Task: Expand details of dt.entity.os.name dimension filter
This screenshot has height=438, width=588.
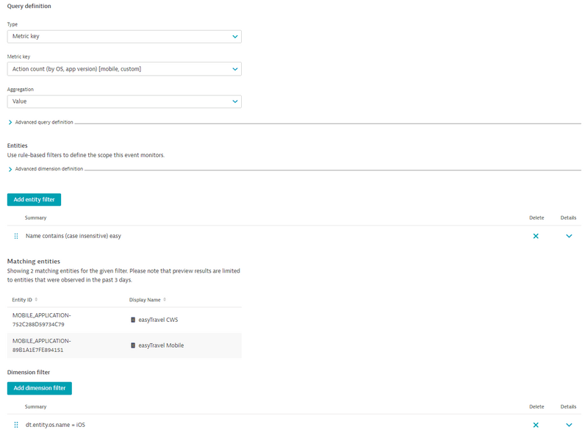Action: [x=568, y=425]
